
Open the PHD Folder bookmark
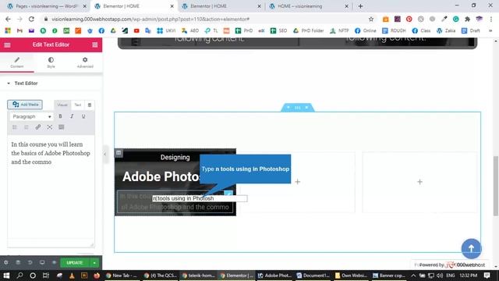pos(309,31)
